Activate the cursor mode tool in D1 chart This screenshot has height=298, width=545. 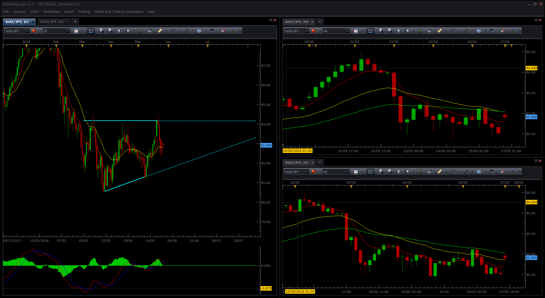click(119, 31)
